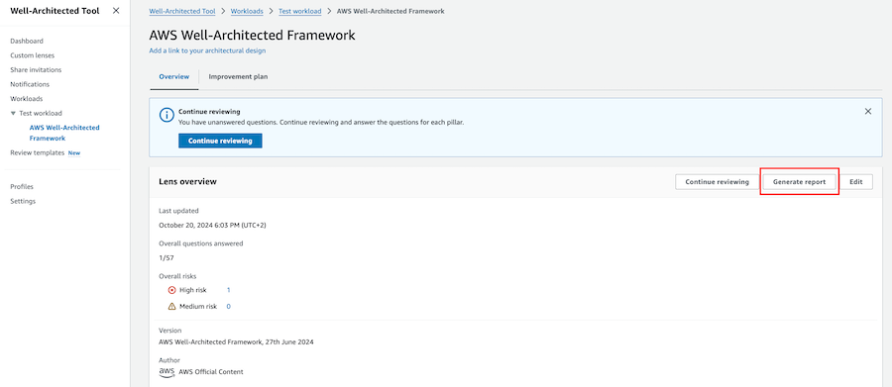Click the Medium risk warning icon
The image size is (892, 387).
[x=172, y=306]
